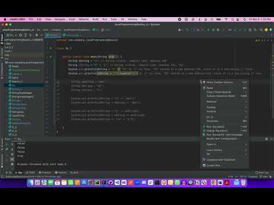Choose Compare with Clipboard
This screenshot has width=274, height=205.
[x=224, y=160]
